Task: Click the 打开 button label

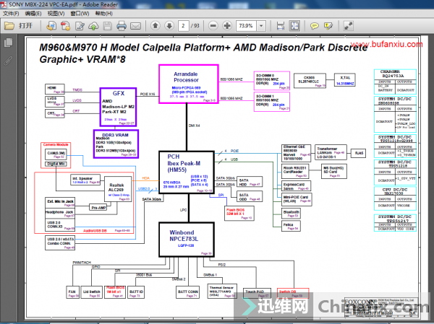Action: tap(25, 26)
